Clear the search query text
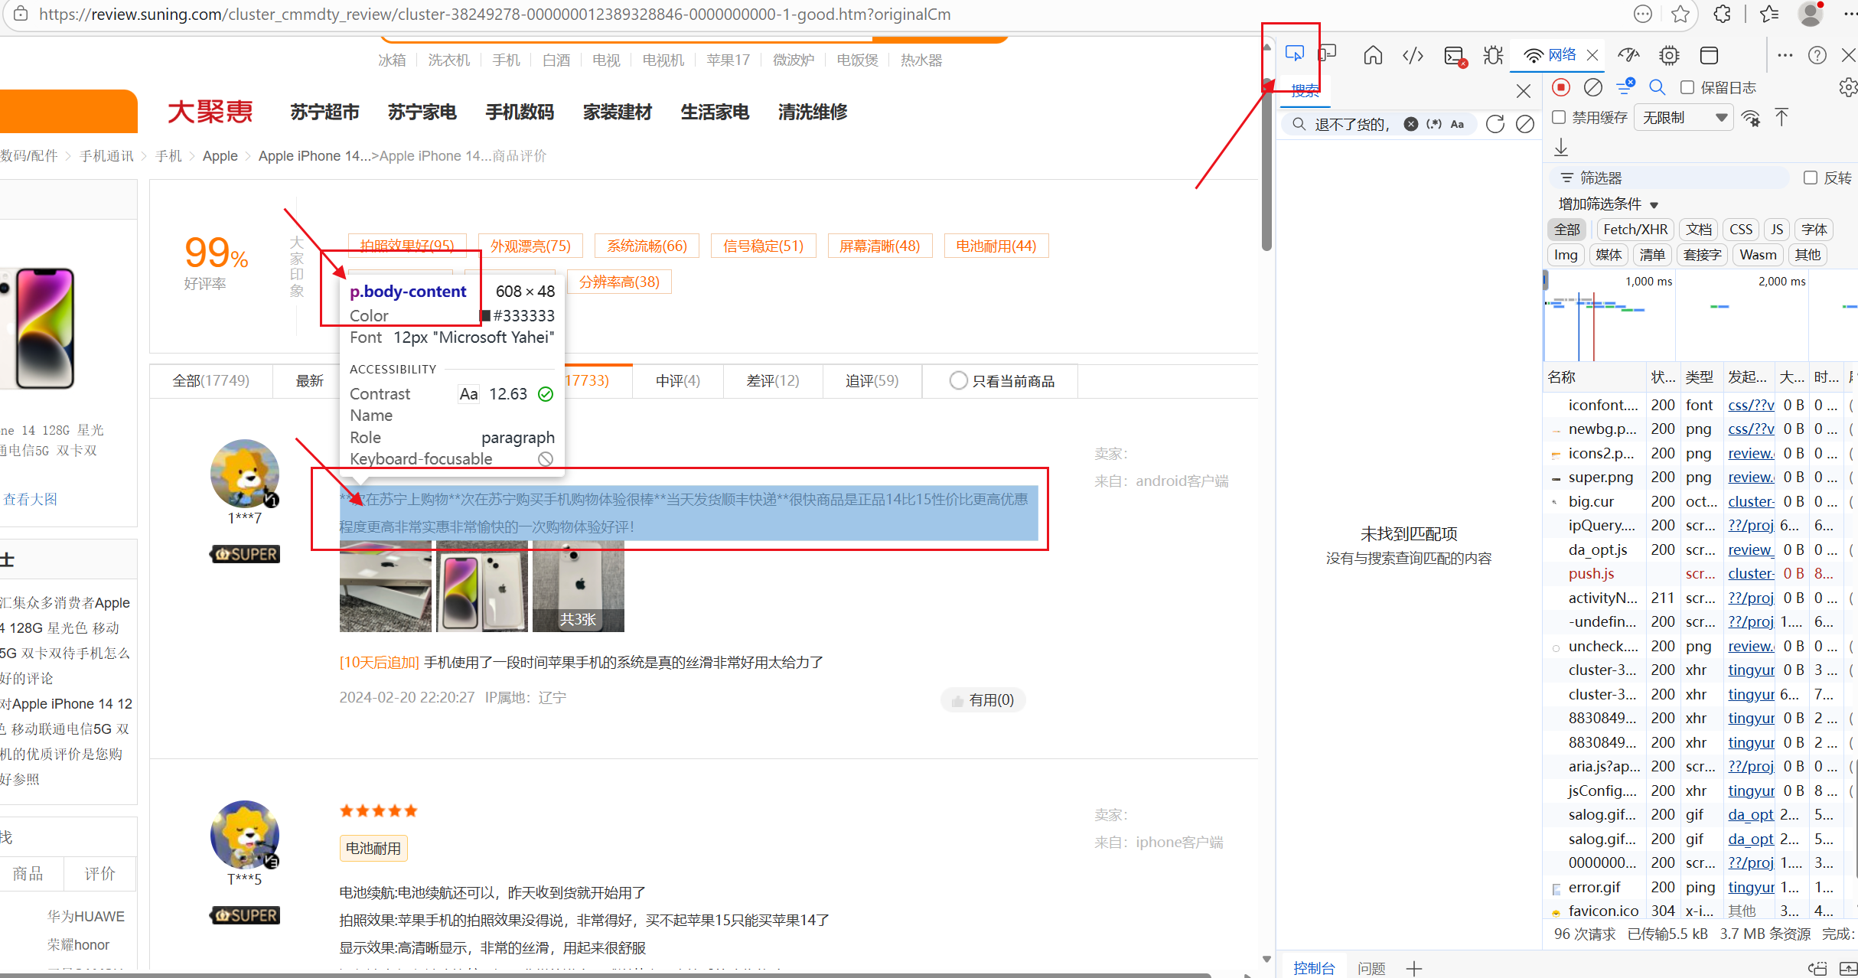 click(x=1411, y=124)
